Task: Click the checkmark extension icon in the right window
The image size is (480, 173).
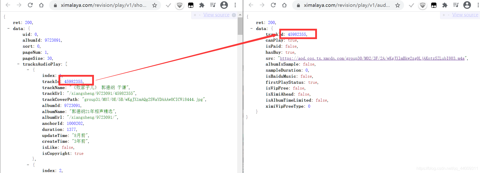Action: pyautogui.click(x=411, y=5)
